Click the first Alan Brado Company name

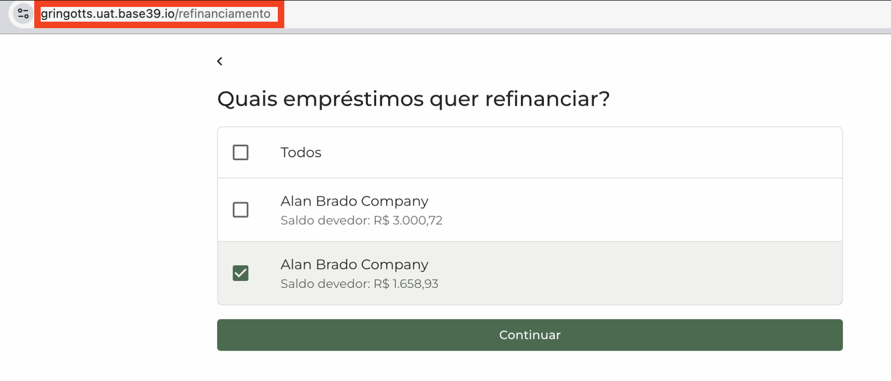354,201
